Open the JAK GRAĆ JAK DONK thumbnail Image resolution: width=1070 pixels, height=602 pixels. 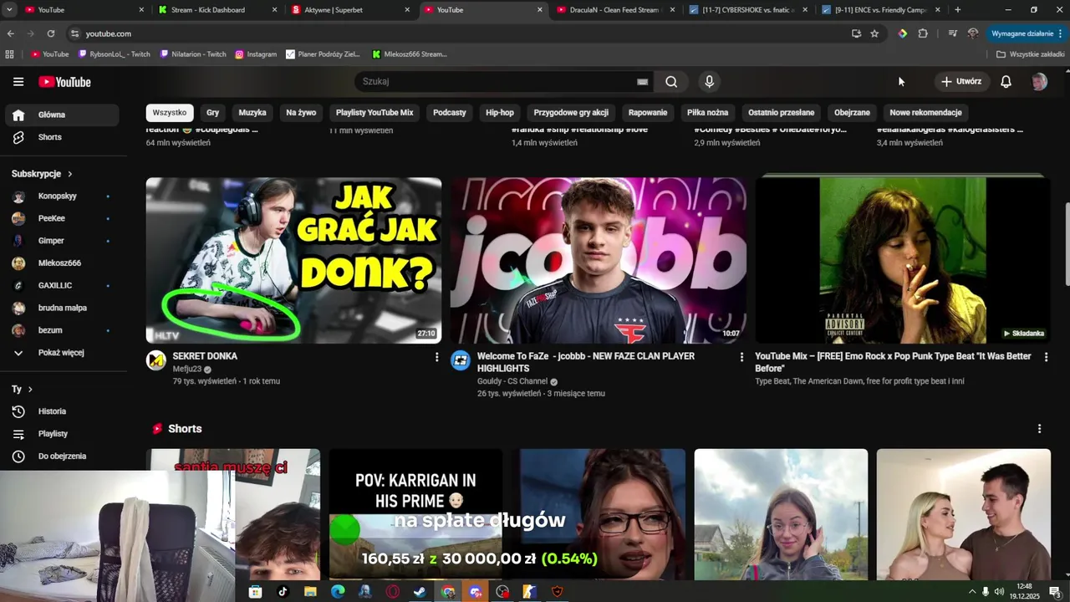point(293,260)
